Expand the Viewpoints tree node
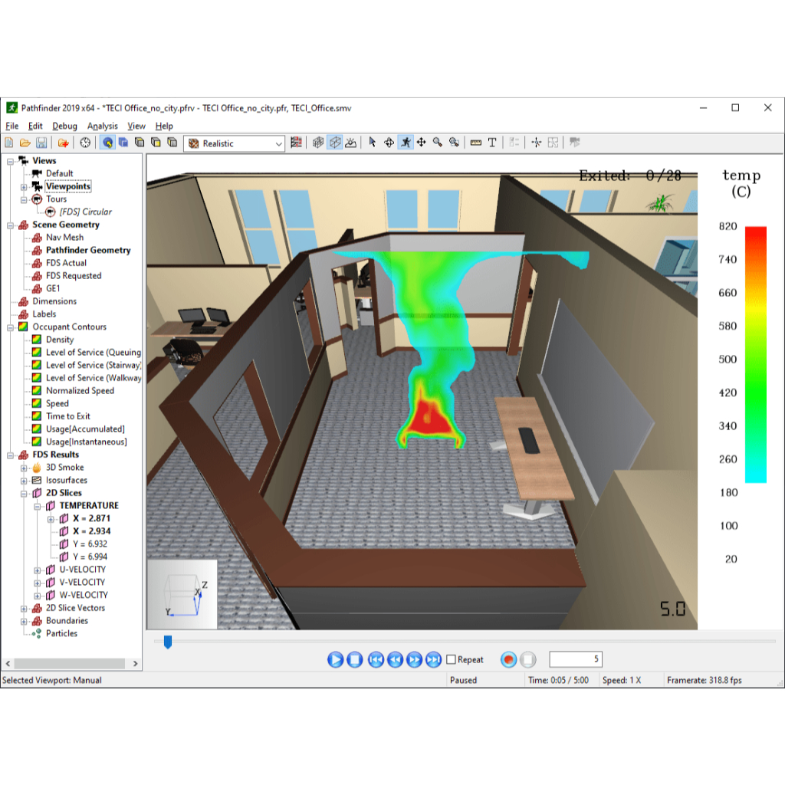The image size is (785, 785). (x=24, y=187)
